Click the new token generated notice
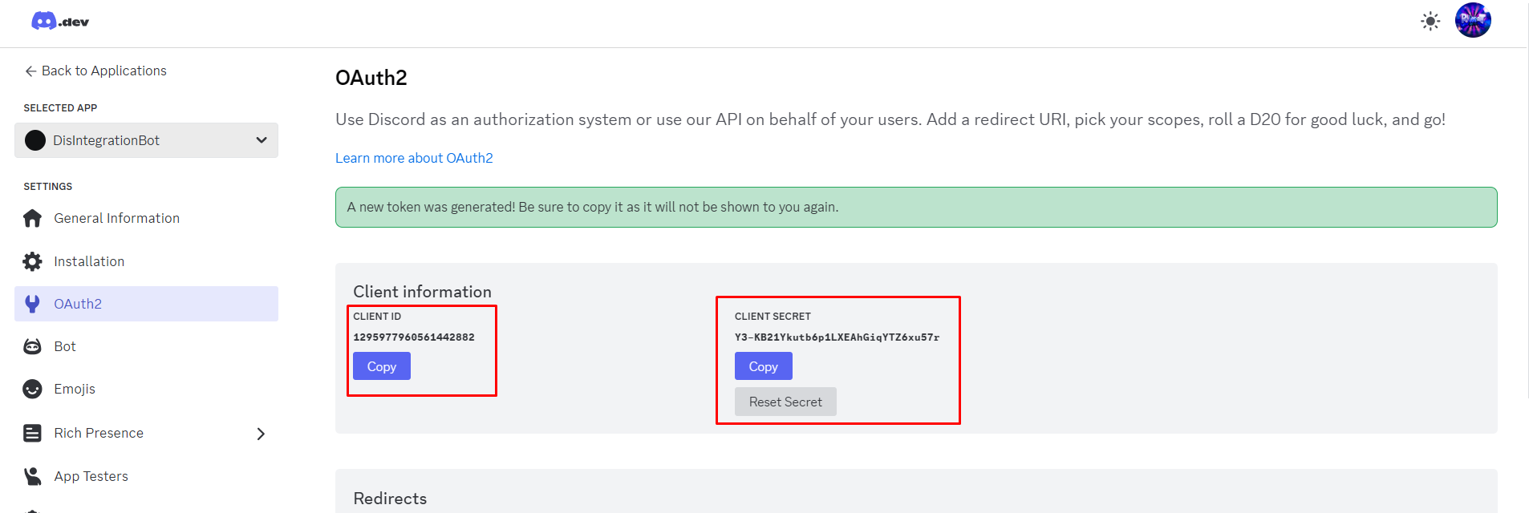The image size is (1529, 513). tap(916, 207)
